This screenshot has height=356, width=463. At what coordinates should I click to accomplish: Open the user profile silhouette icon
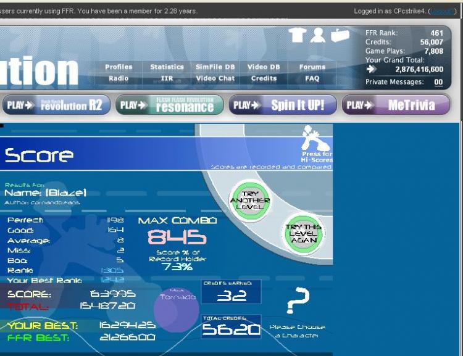point(318,35)
